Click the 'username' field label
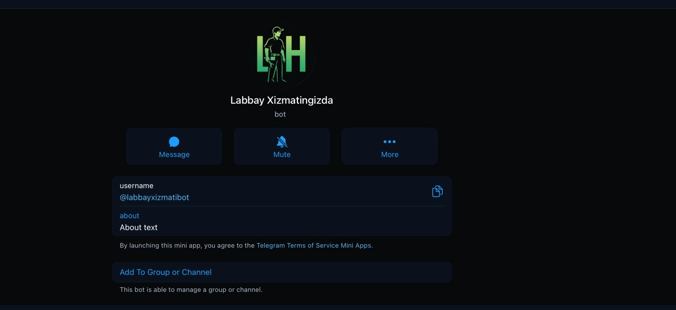Screen dimensions: 676x310 pyautogui.click(x=136, y=186)
